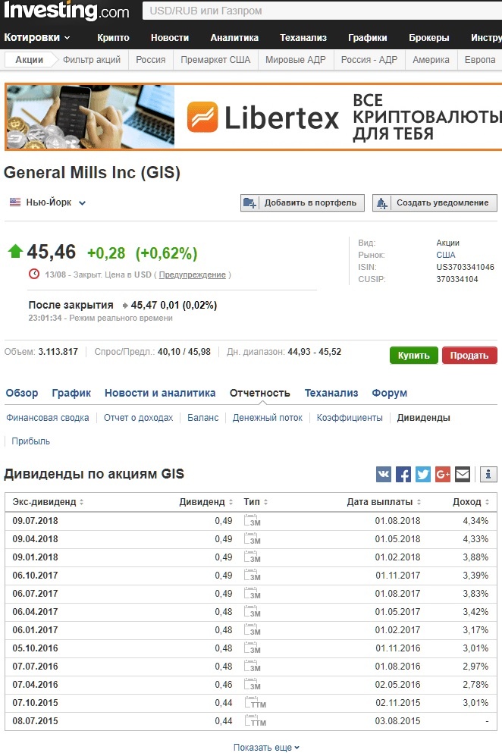Screen dimensions: 502x753
Task: Share dividends page on VK
Action: [384, 475]
